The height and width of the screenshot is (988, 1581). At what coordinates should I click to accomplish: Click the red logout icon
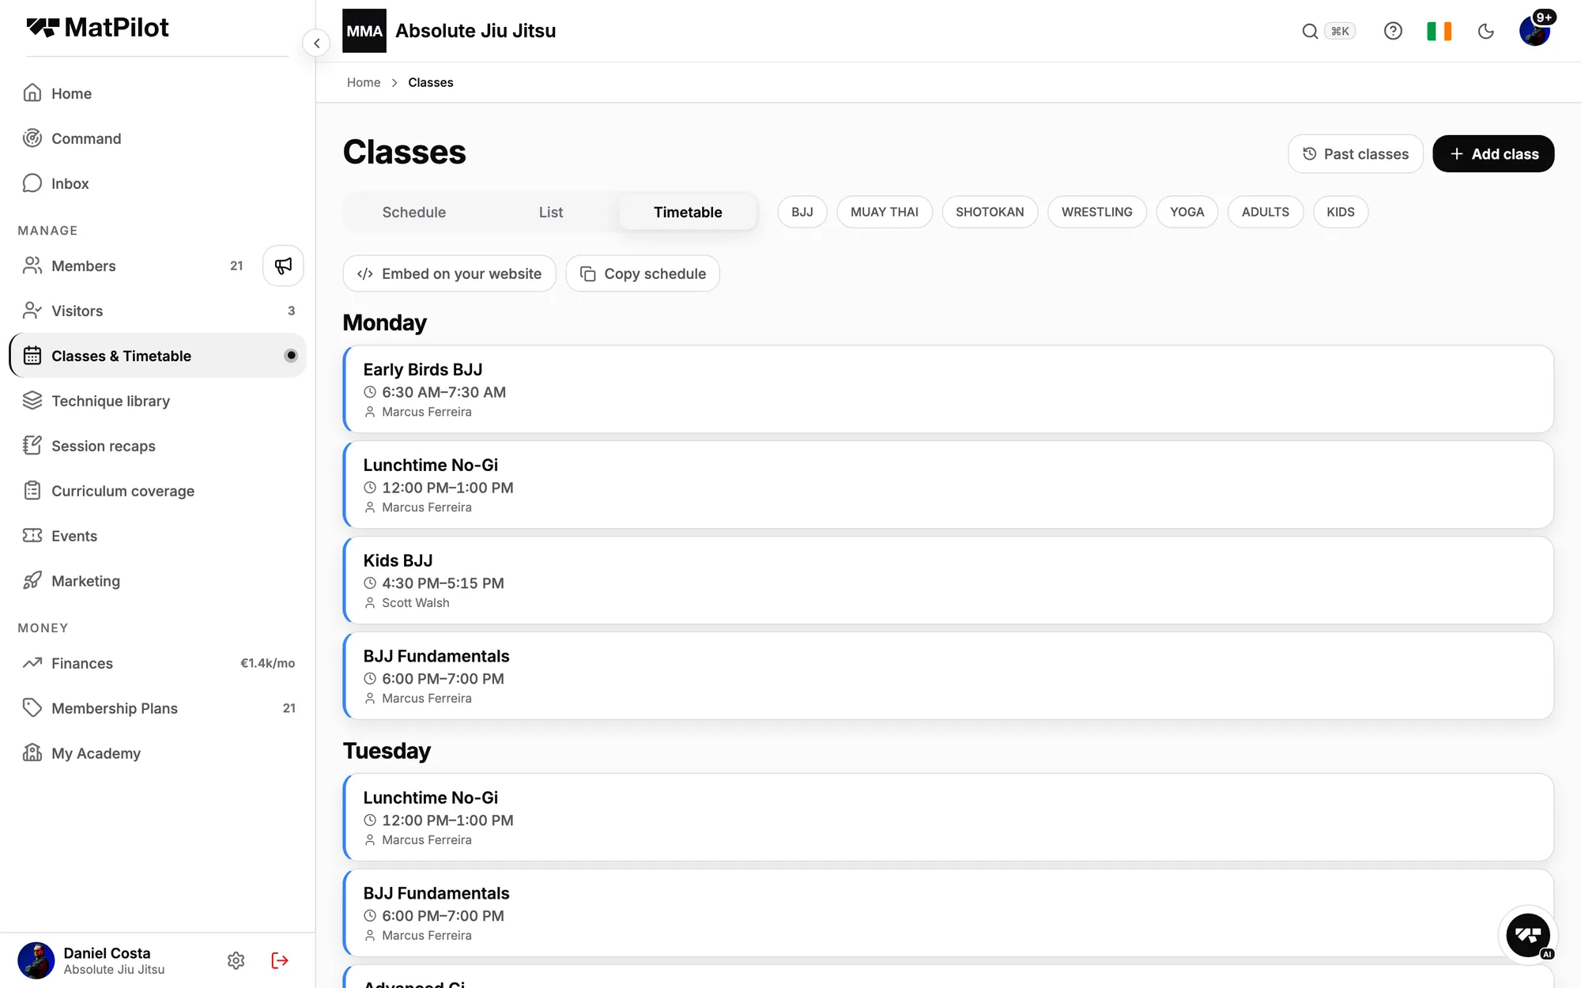(280, 960)
